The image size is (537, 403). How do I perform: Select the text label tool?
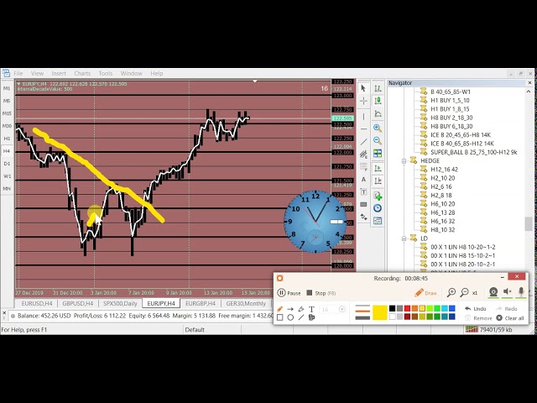(x=363, y=180)
